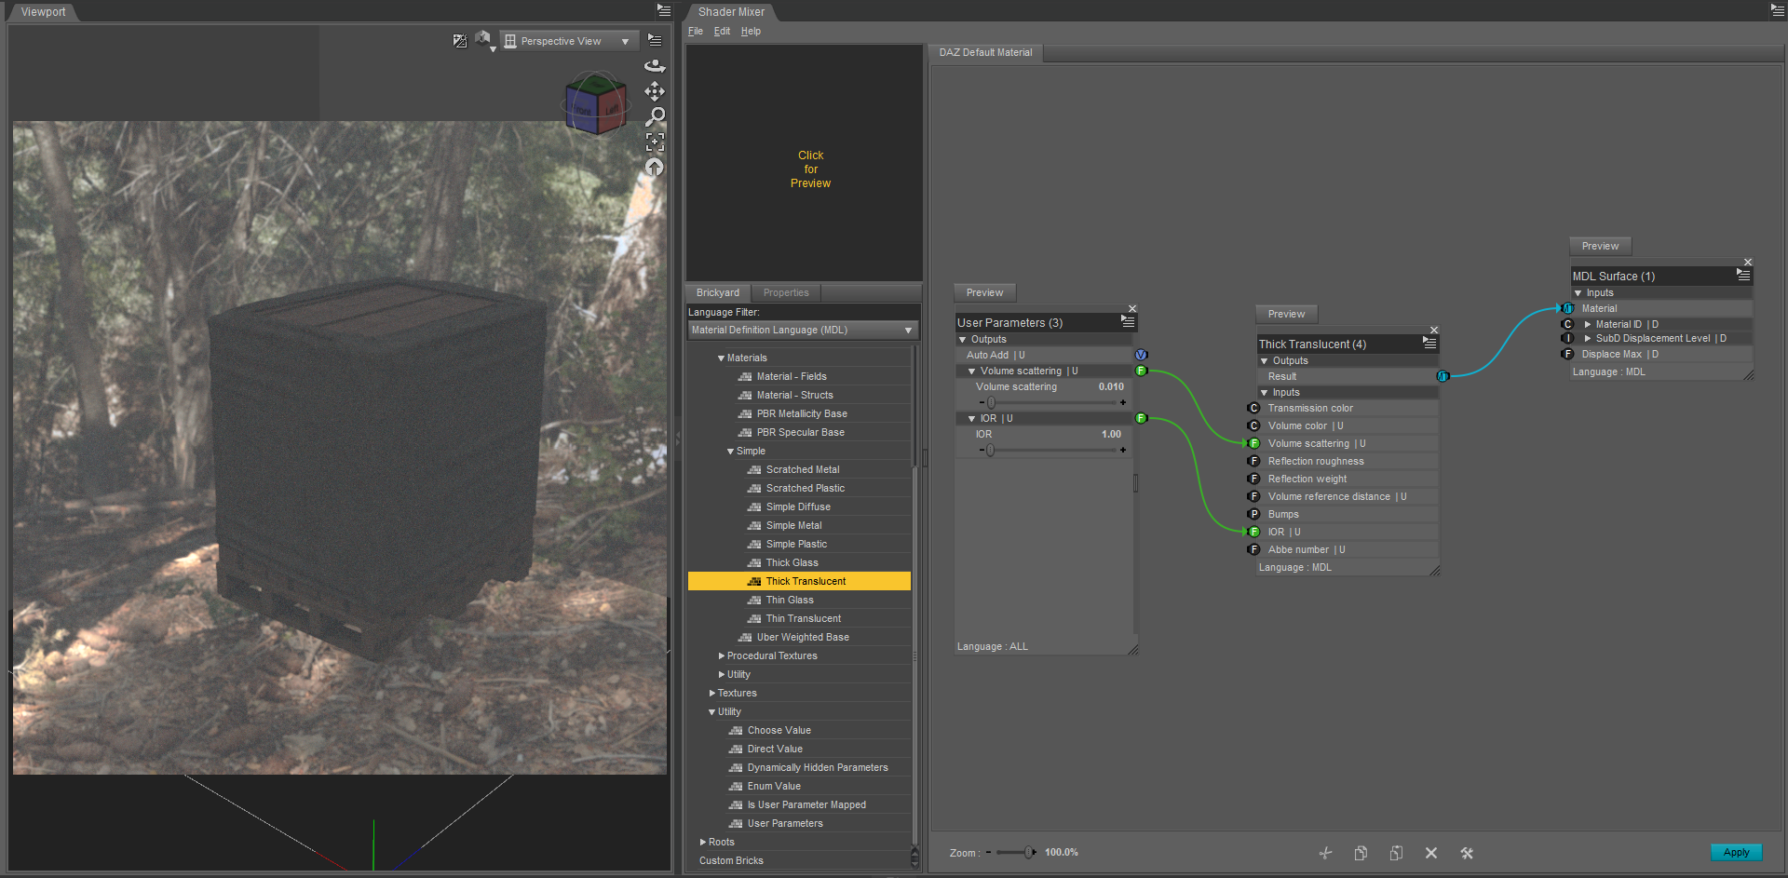Click the viewport DrawStyle icon beside the cube icon
1788x878 pixels.
pos(460,41)
